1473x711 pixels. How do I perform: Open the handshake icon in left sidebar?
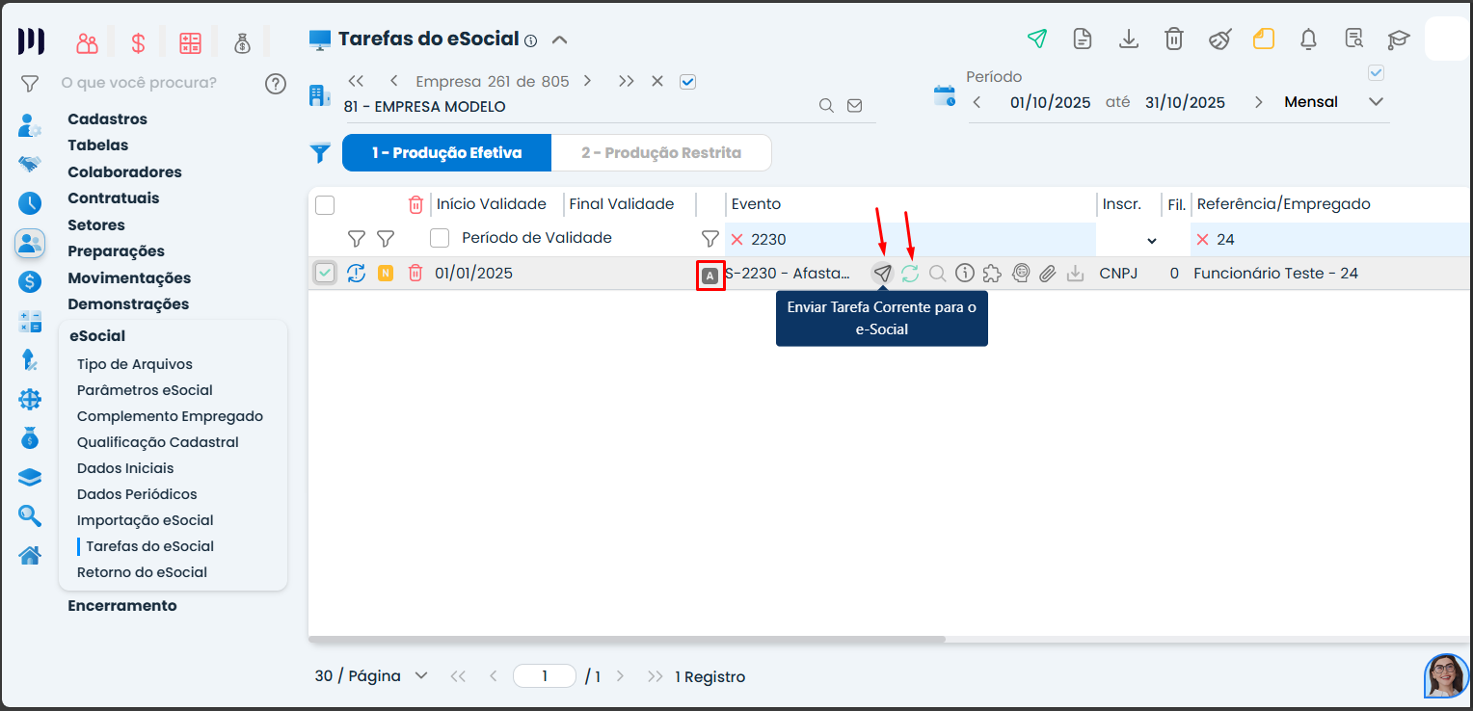pos(30,164)
